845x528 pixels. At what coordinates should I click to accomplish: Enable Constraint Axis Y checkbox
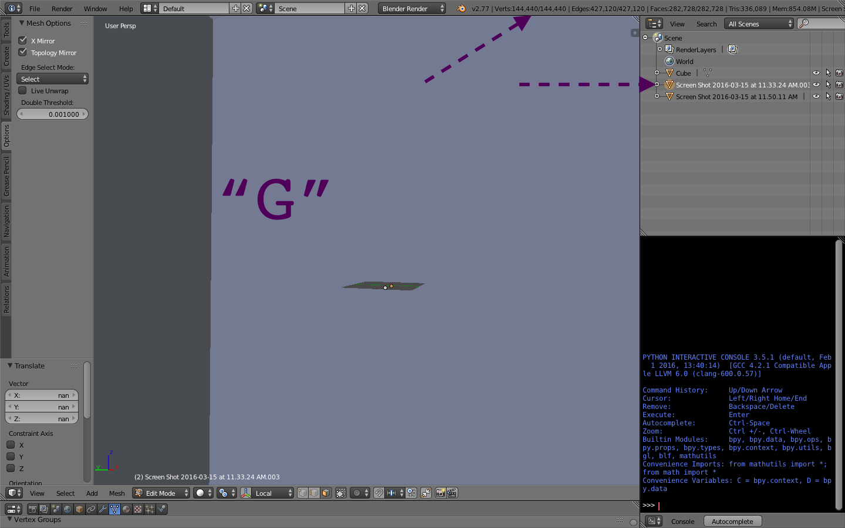pyautogui.click(x=11, y=456)
